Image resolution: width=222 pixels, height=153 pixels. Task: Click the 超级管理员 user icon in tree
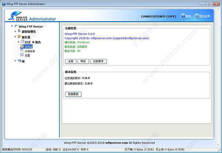pyautogui.click(x=19, y=31)
